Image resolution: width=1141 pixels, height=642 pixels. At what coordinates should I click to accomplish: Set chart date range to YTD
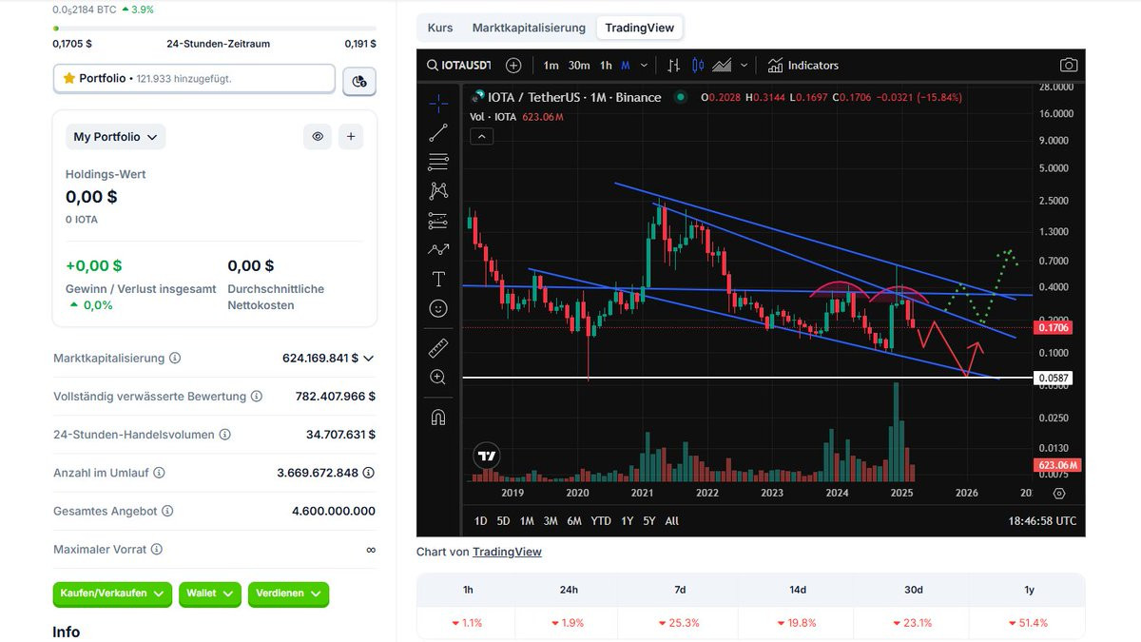(x=601, y=520)
